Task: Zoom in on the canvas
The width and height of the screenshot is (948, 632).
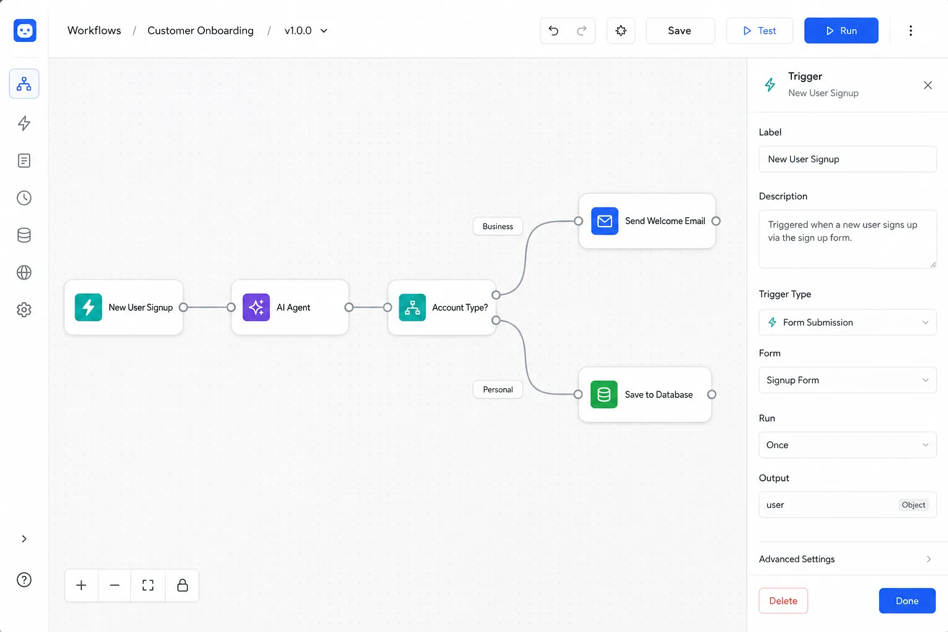Action: [81, 585]
